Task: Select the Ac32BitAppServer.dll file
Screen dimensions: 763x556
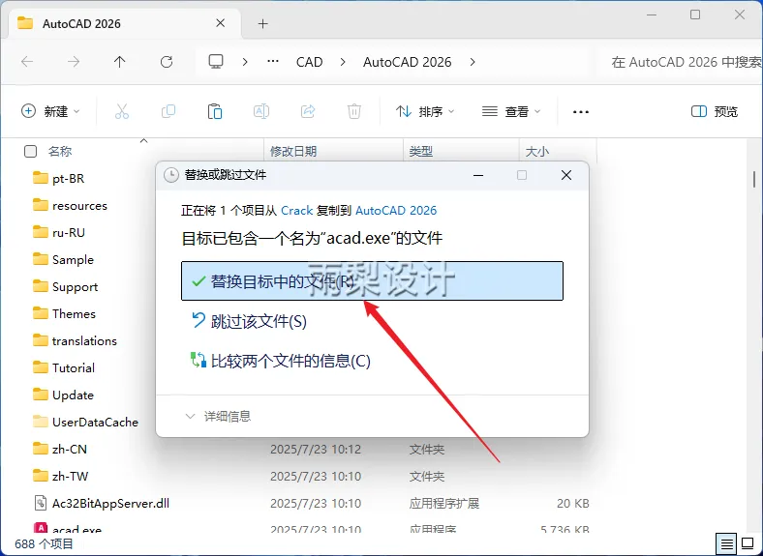Action: point(102,503)
